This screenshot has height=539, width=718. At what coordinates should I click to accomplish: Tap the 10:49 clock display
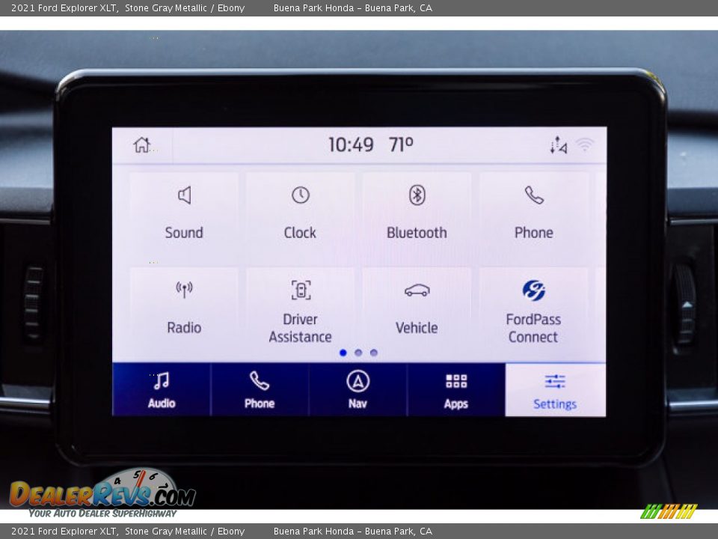[x=351, y=144]
